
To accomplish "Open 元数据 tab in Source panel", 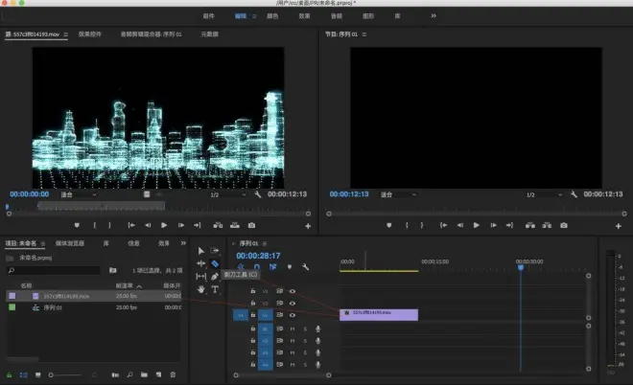I will (209, 34).
